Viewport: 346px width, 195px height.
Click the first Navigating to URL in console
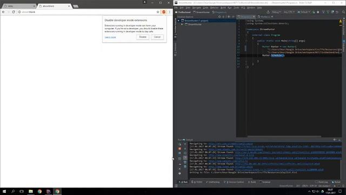coord(231,144)
